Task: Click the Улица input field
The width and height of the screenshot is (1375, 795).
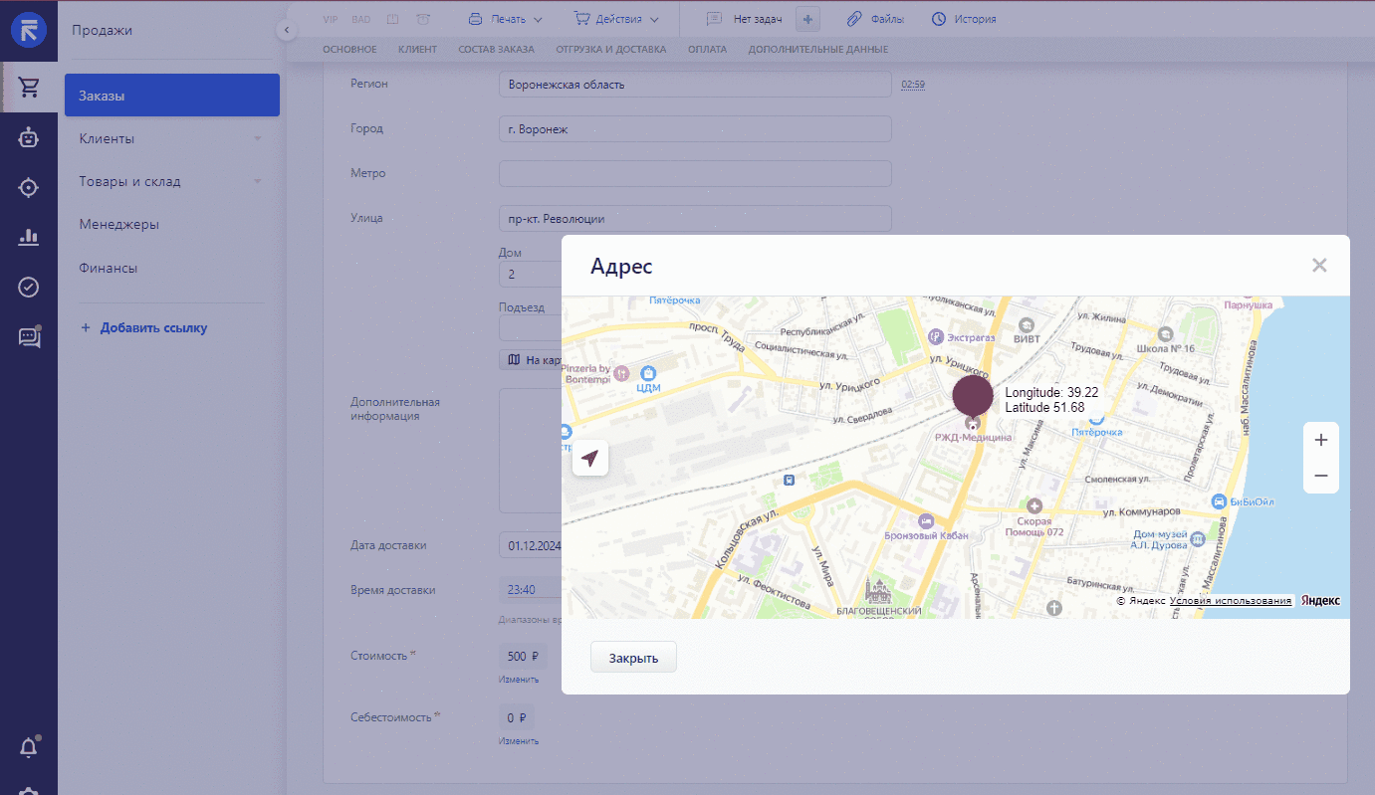Action: 695,218
